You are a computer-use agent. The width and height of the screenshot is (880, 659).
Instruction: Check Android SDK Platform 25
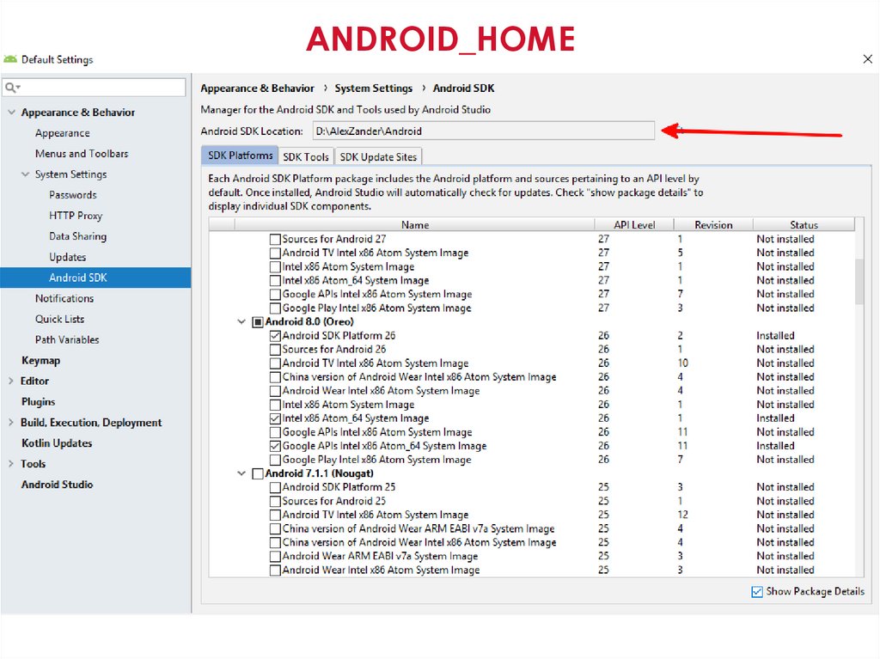pyautogui.click(x=275, y=488)
